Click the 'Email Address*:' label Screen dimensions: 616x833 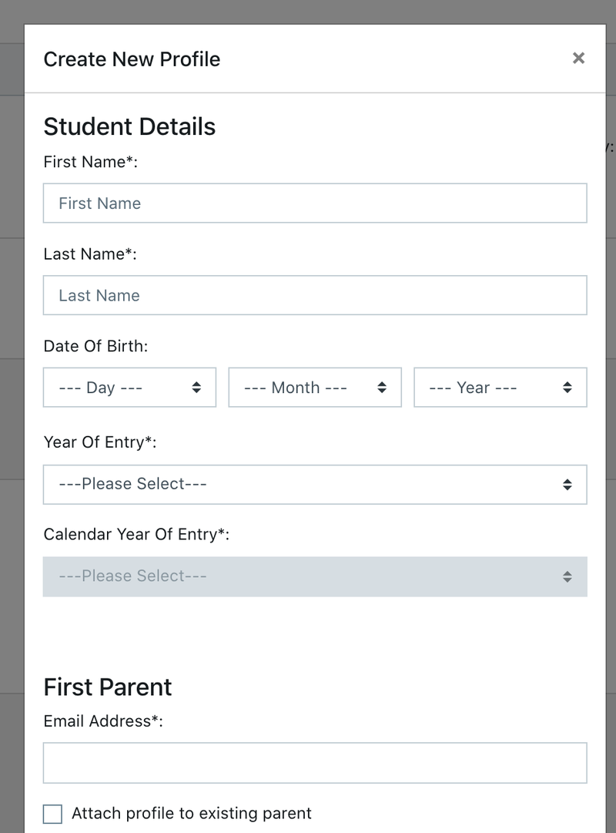pos(103,721)
